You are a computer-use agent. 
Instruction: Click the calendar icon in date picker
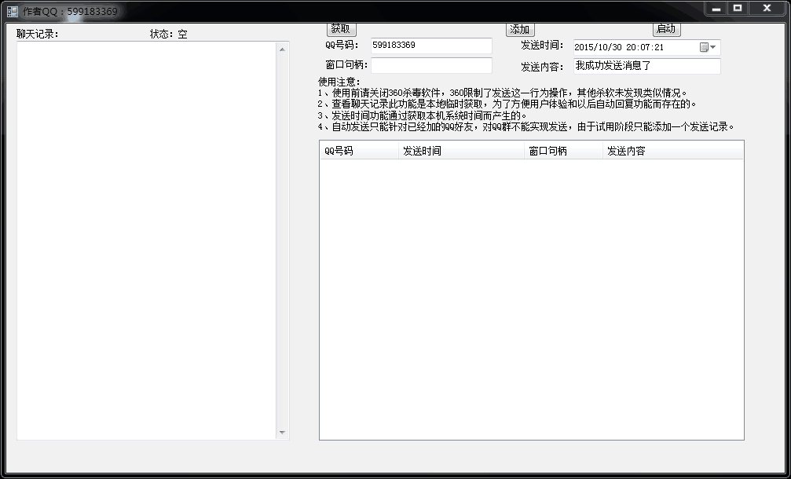click(705, 47)
